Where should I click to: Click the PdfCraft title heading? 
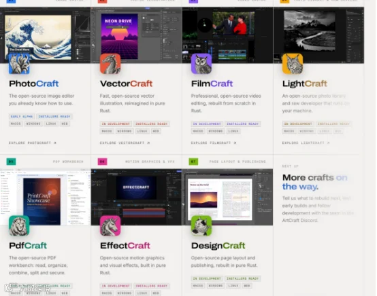(x=28, y=245)
